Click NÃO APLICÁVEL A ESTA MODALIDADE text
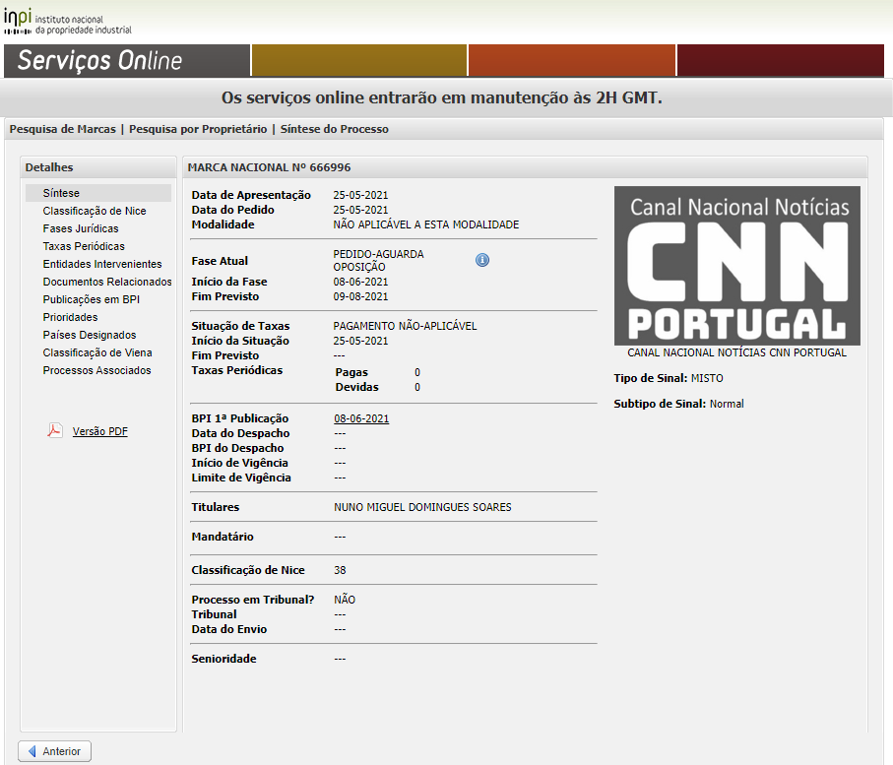The height and width of the screenshot is (765, 893). pos(426,224)
